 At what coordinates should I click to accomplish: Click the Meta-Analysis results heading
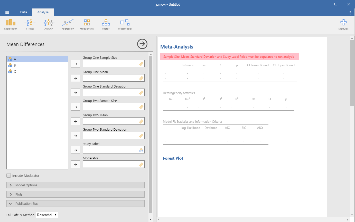[177, 47]
